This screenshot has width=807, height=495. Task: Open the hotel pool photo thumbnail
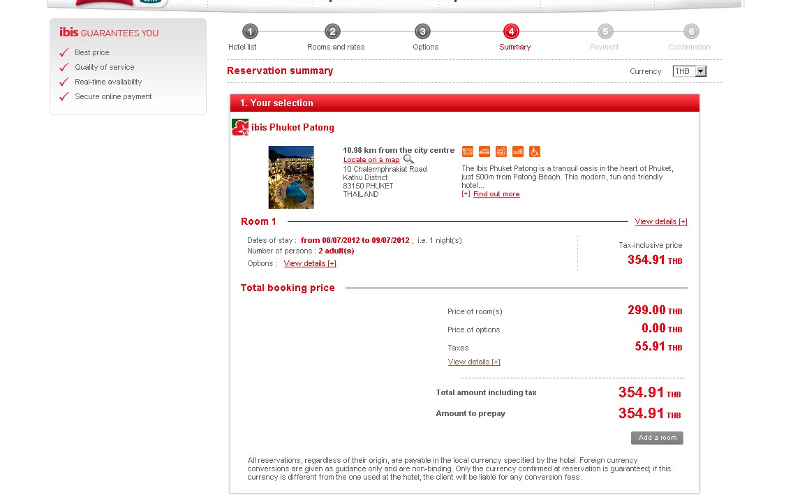pos(291,177)
